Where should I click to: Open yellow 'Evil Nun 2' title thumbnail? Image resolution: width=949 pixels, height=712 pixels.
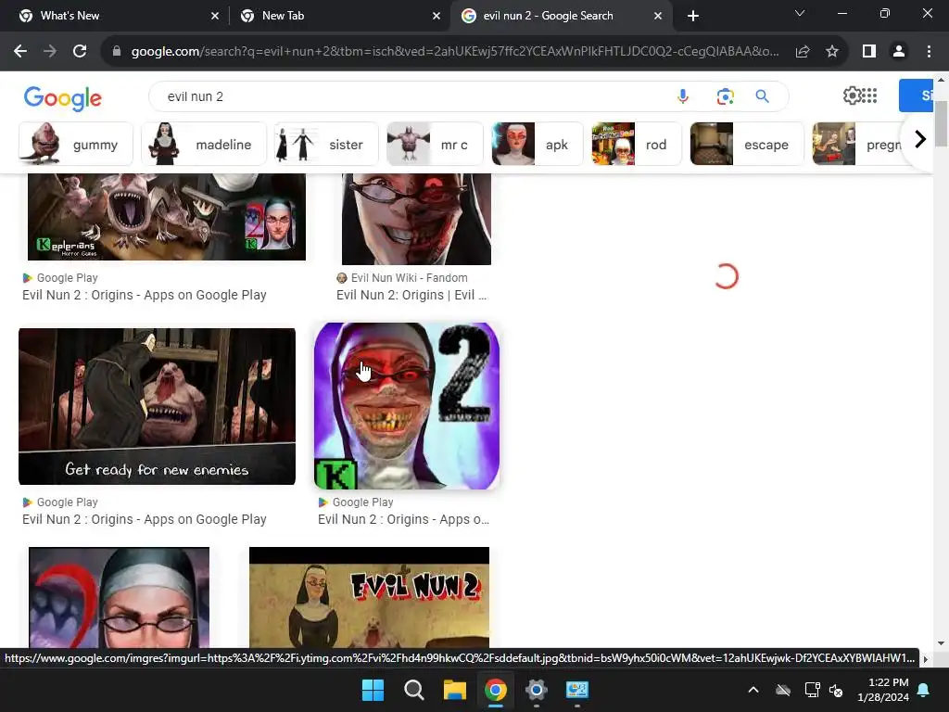[369, 598]
